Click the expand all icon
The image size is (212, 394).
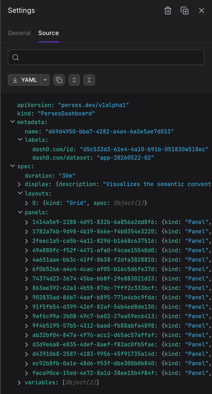click(x=74, y=80)
